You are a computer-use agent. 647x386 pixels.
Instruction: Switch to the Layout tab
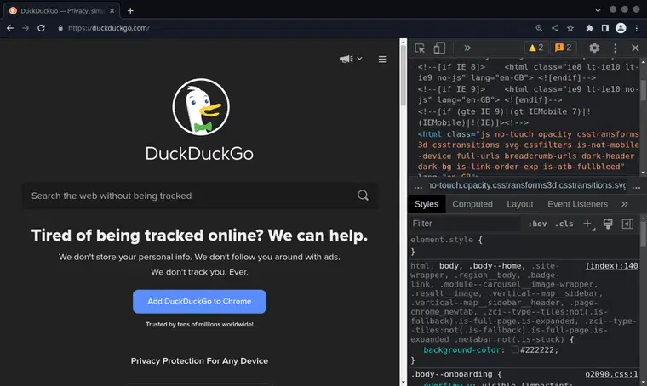tap(519, 204)
